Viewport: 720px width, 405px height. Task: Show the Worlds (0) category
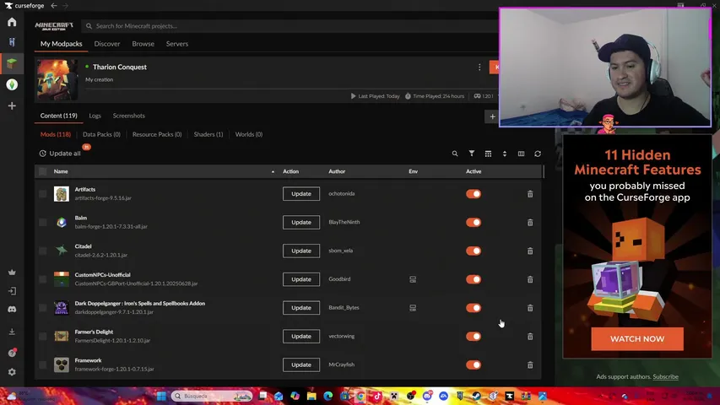point(249,134)
